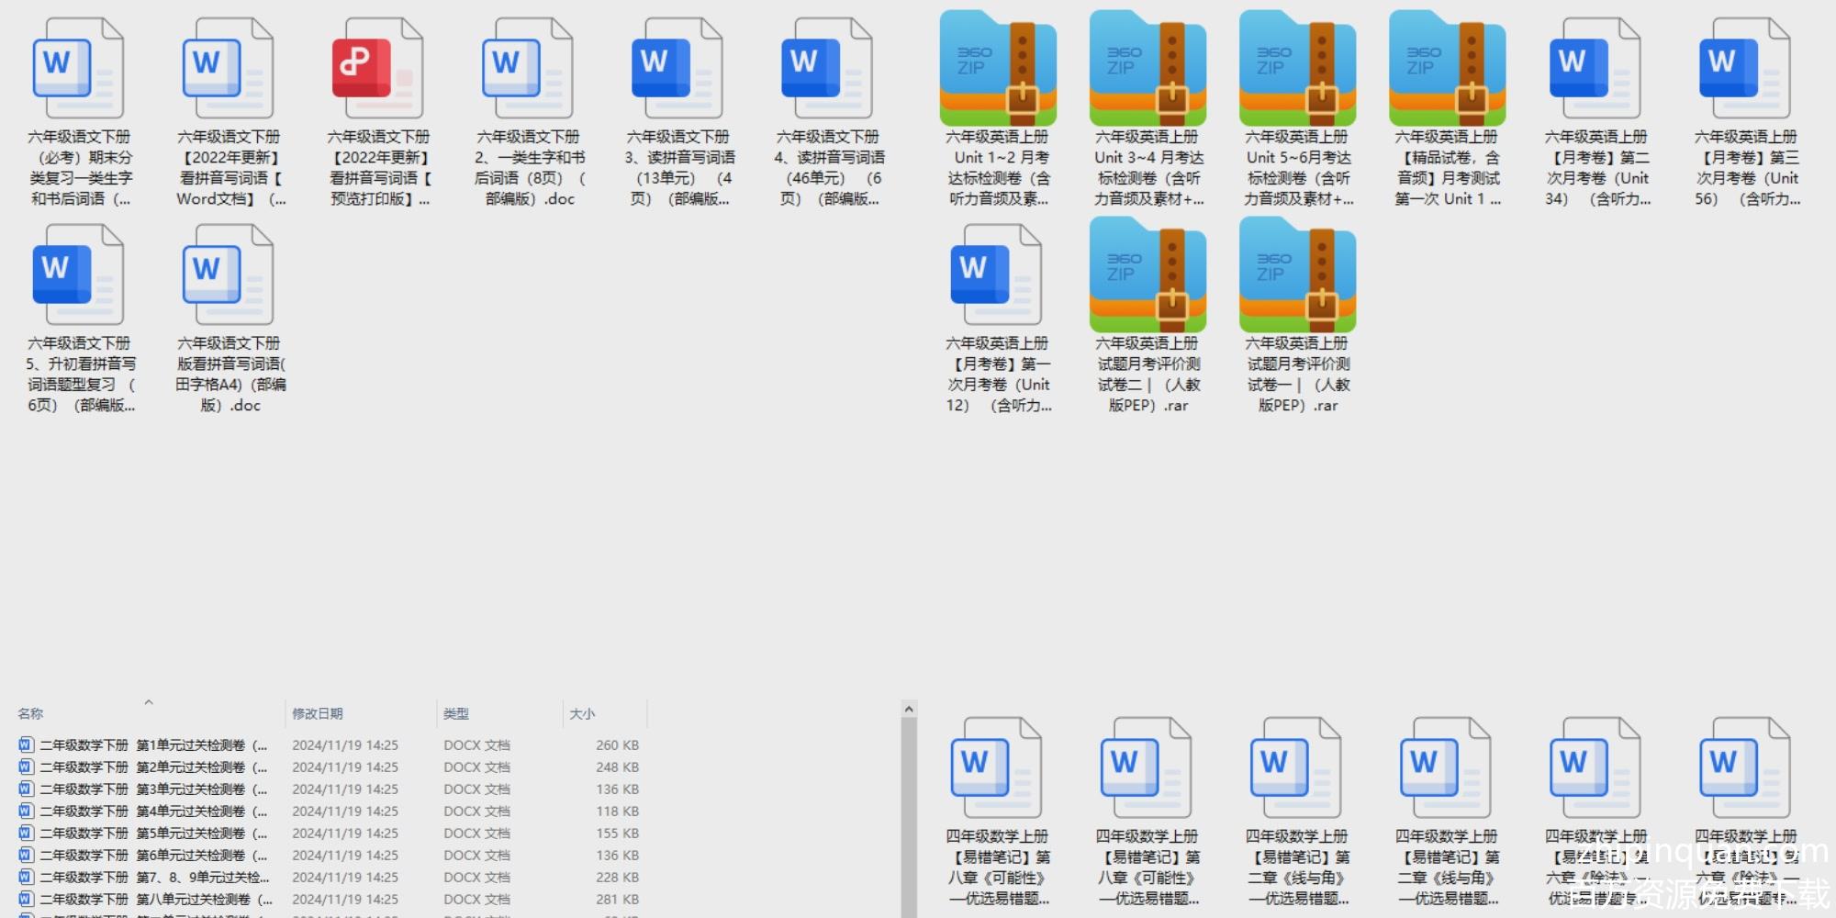The width and height of the screenshot is (1836, 918).
Task: Open the 第一次月考卷 (Unit 12) Word file
Action: (998, 275)
